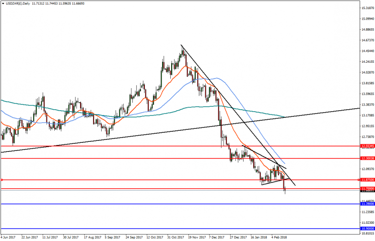
Task: Click the triangle arrow beside USDZAR title
Action: (x=3, y=3)
